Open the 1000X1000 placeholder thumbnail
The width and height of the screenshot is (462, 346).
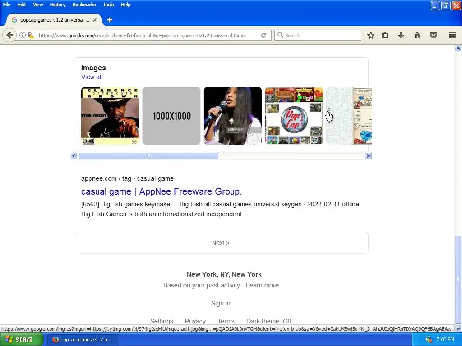pyautogui.click(x=171, y=116)
